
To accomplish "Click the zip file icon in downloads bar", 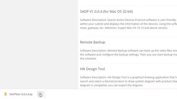I will click(5, 94).
